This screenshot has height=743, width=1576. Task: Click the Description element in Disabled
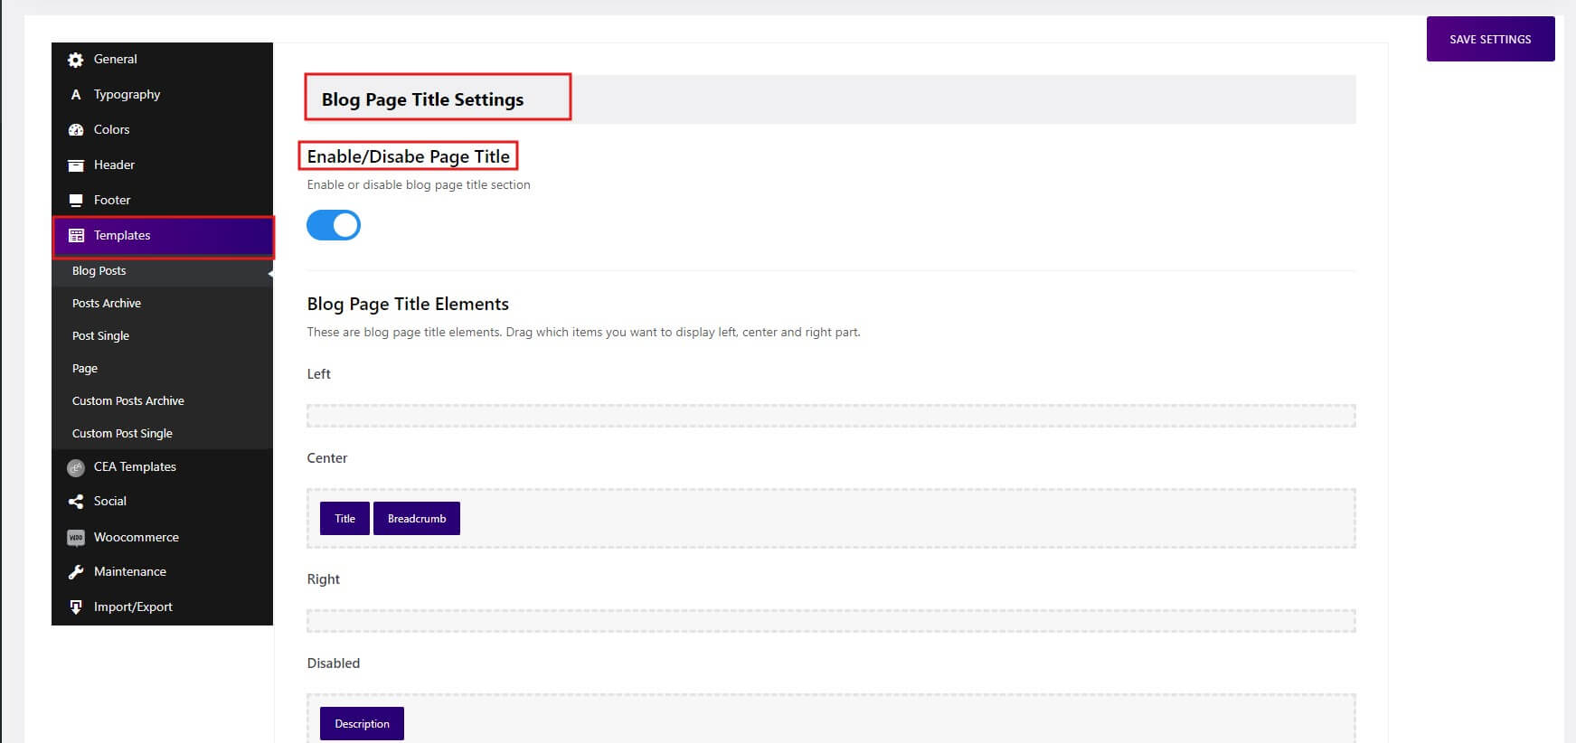(x=362, y=724)
